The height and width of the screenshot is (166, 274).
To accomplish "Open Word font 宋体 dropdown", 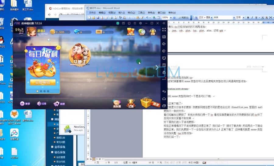I will click(234, 18).
